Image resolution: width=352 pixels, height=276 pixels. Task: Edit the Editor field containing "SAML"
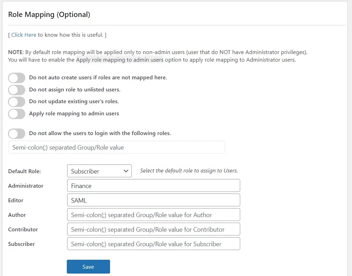(x=153, y=200)
